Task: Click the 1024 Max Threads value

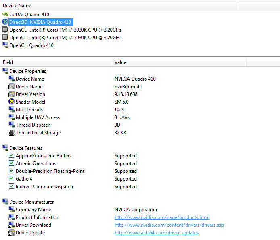Action: 119,109
